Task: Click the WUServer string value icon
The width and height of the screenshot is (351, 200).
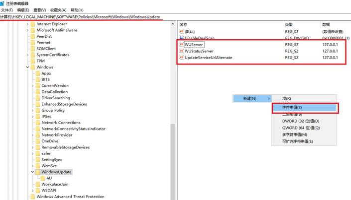Action: [182, 45]
